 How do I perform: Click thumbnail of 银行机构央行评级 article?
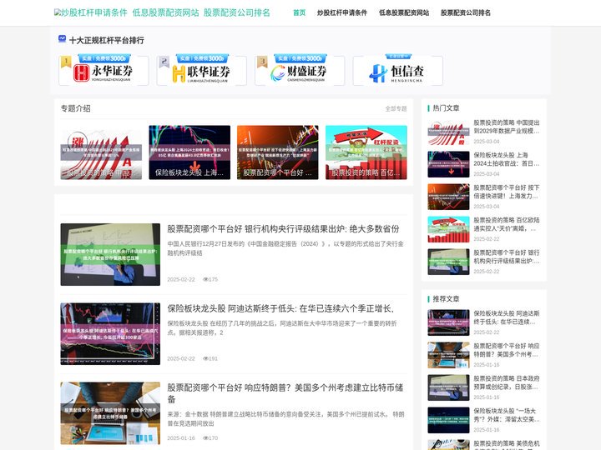[110, 254]
